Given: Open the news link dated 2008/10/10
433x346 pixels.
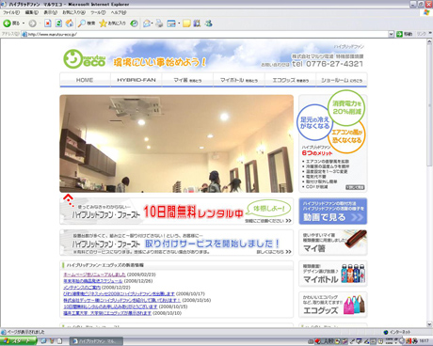Looking at the screenshot, I should [107, 313].
